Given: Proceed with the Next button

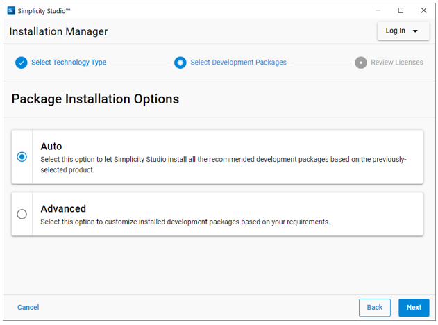Looking at the screenshot, I should coord(414,308).
